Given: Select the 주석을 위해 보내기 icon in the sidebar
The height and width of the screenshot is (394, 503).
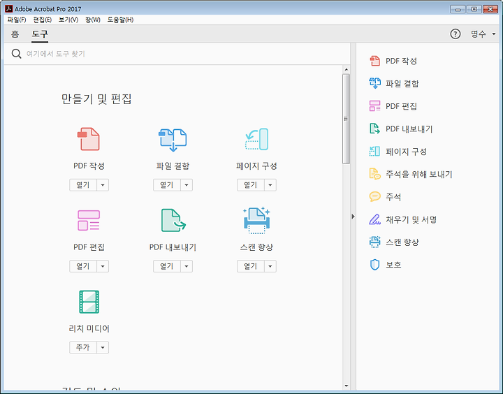Looking at the screenshot, I should tap(374, 174).
